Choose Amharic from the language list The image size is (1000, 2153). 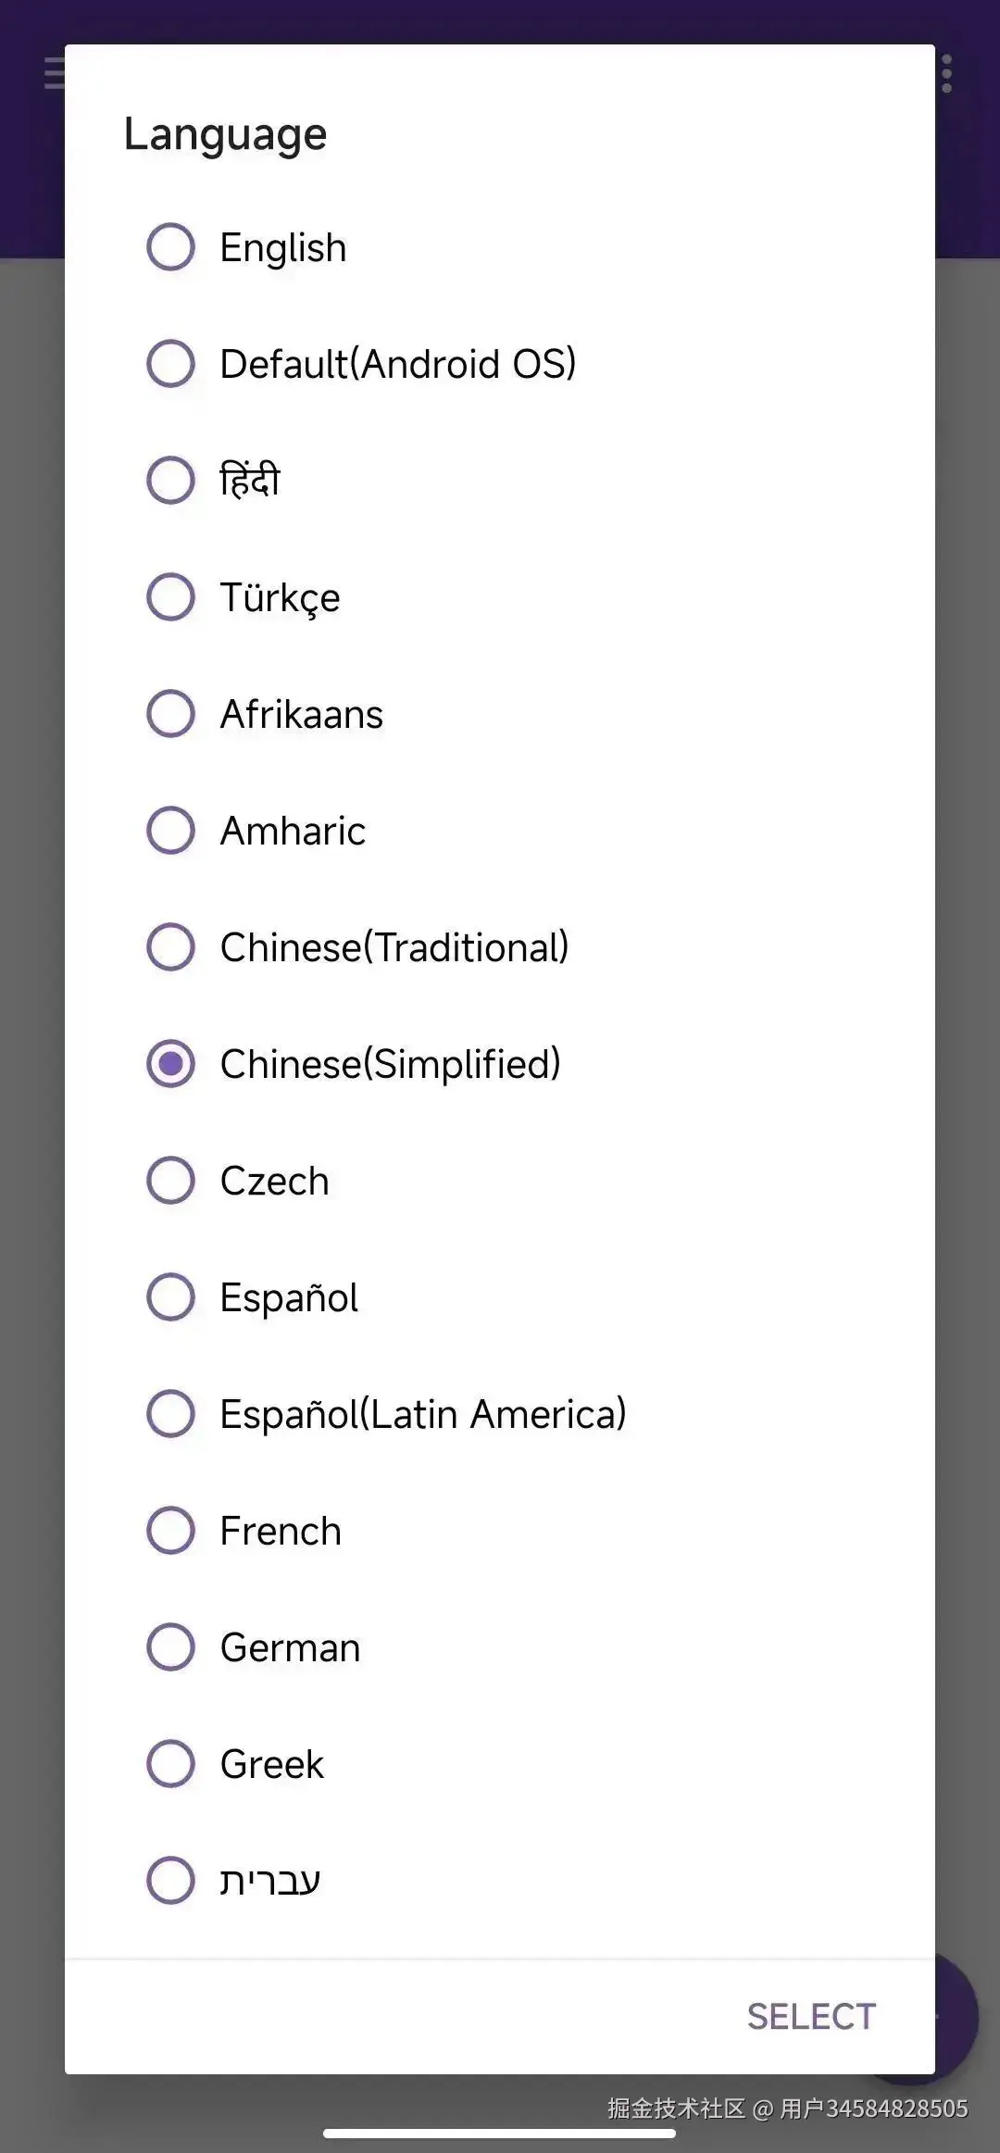tap(171, 831)
